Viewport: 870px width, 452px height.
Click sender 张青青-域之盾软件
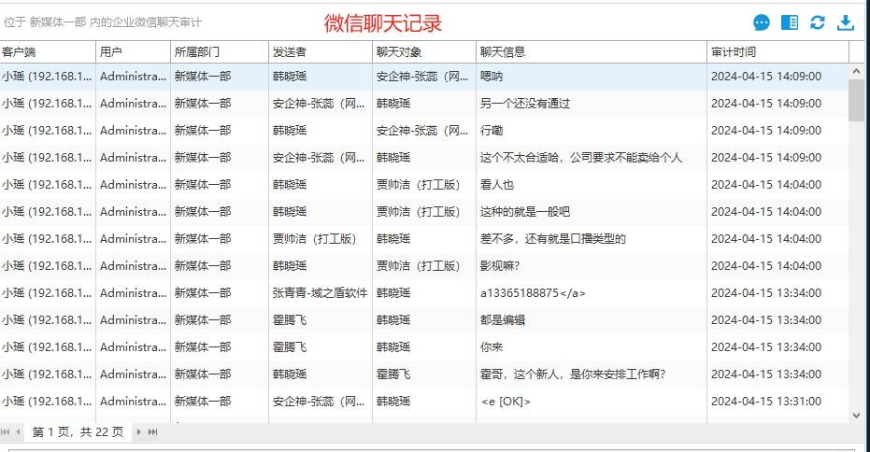[x=320, y=293]
